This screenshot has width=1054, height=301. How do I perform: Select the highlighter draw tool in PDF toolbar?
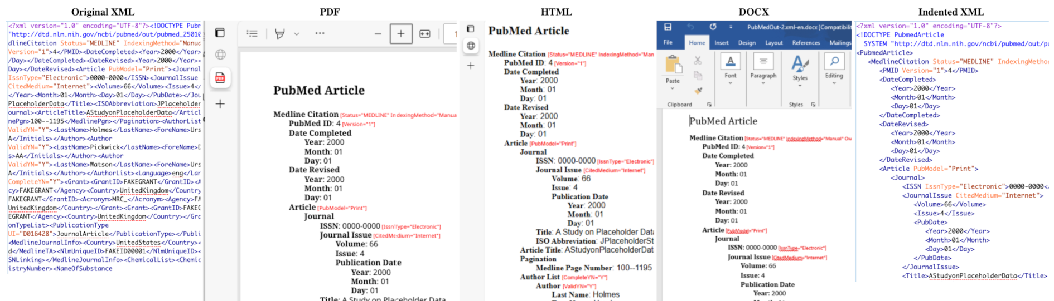(280, 34)
